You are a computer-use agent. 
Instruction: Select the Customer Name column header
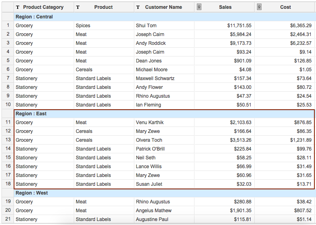(163, 7)
